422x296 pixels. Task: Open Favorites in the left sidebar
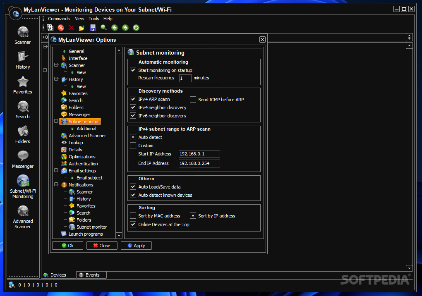[x=23, y=85]
